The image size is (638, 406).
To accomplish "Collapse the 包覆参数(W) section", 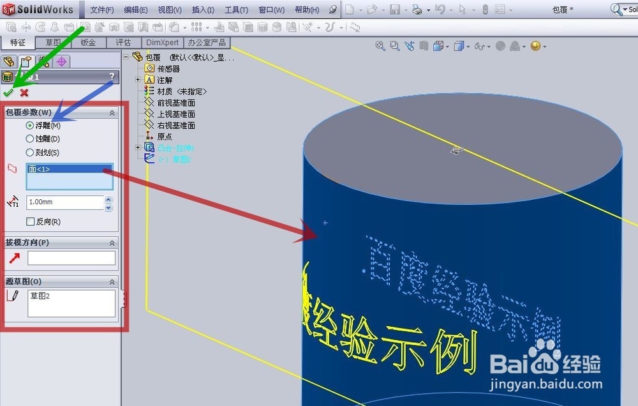I will pyautogui.click(x=112, y=113).
